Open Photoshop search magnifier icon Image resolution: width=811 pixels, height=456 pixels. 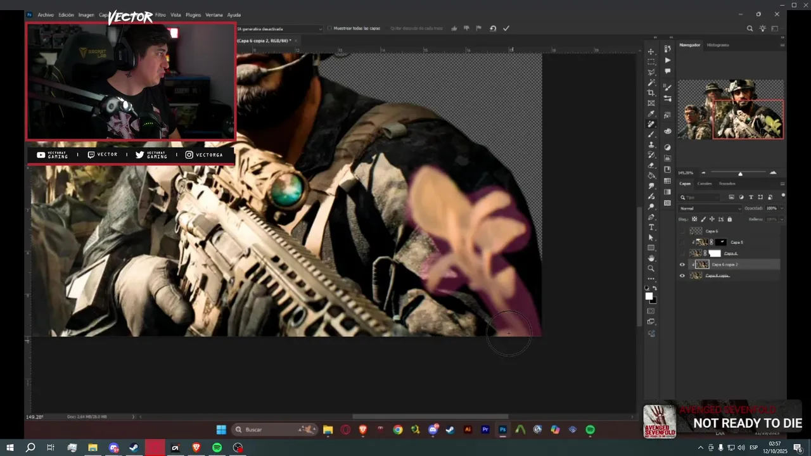click(x=750, y=28)
